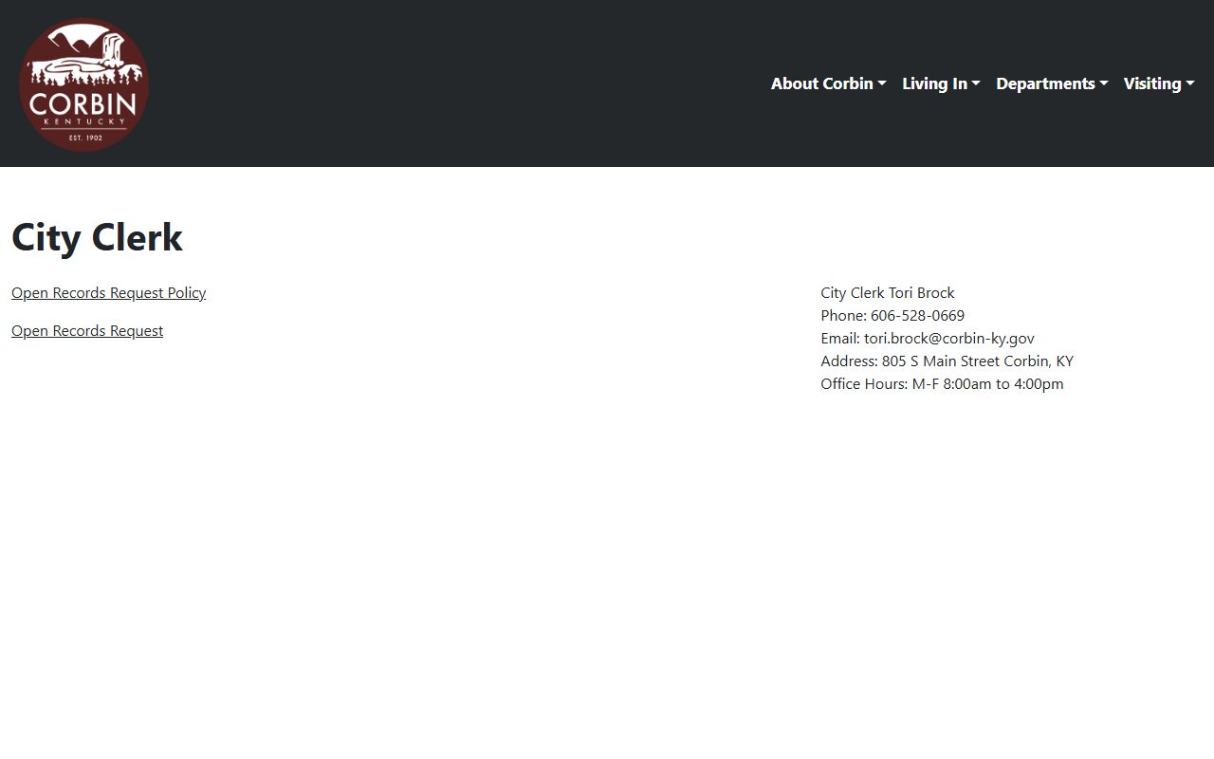Click the Corbin Kentucky circular logo
1214x759 pixels.
(x=83, y=83)
